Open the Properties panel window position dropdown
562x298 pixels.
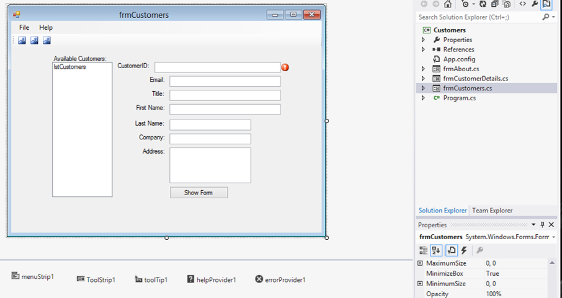[533, 224]
